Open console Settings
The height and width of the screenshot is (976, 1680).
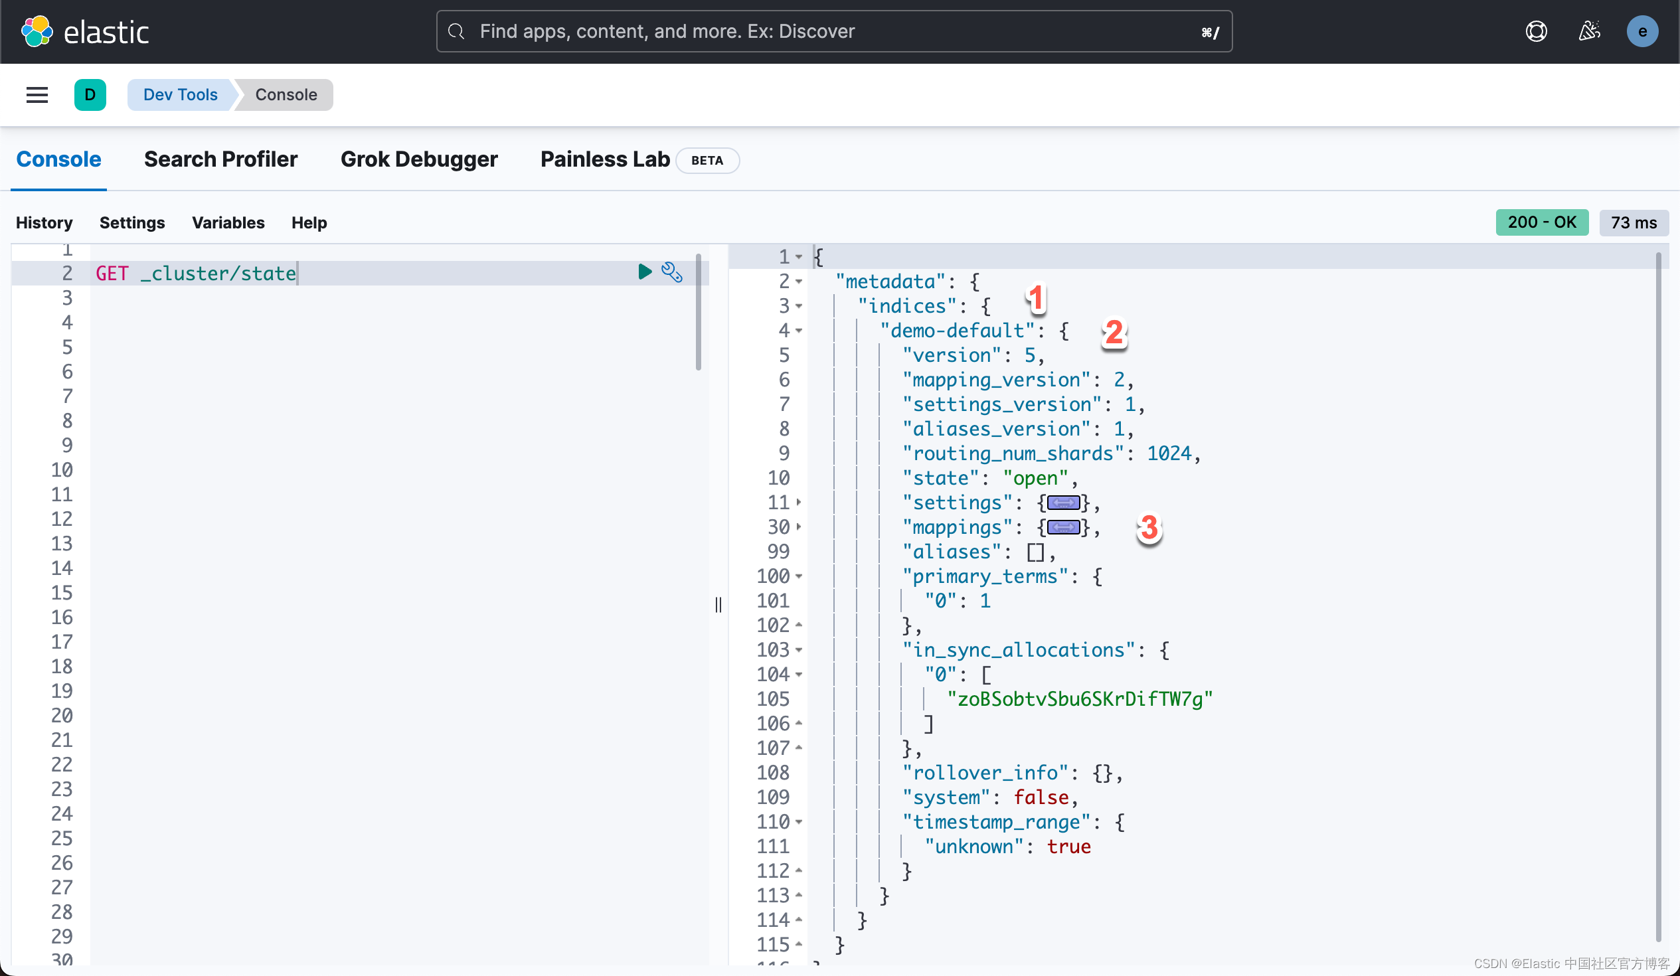[x=132, y=222]
